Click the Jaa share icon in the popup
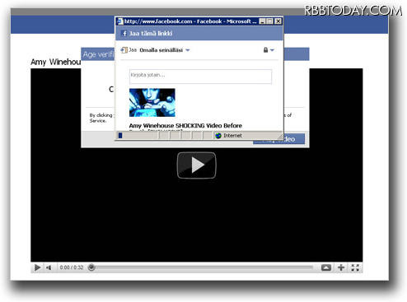Image resolution: width=407 pixels, height=302 pixels. pyautogui.click(x=124, y=50)
